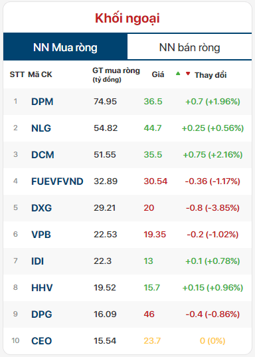The width and height of the screenshot is (255, 357).
Task: Choose the IDI stock symbol
Action: tap(38, 261)
